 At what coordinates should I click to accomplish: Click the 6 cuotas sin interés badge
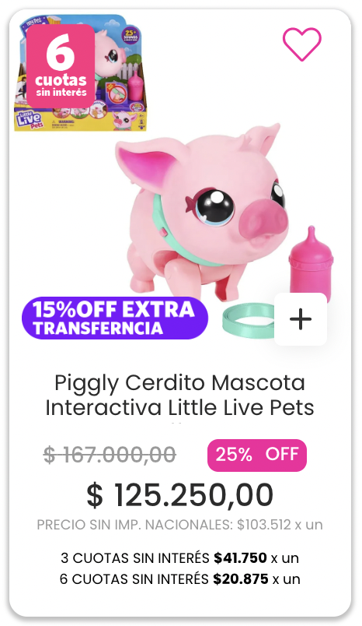coord(61,66)
